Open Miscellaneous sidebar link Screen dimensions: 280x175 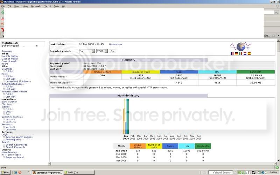[x=9, y=152]
